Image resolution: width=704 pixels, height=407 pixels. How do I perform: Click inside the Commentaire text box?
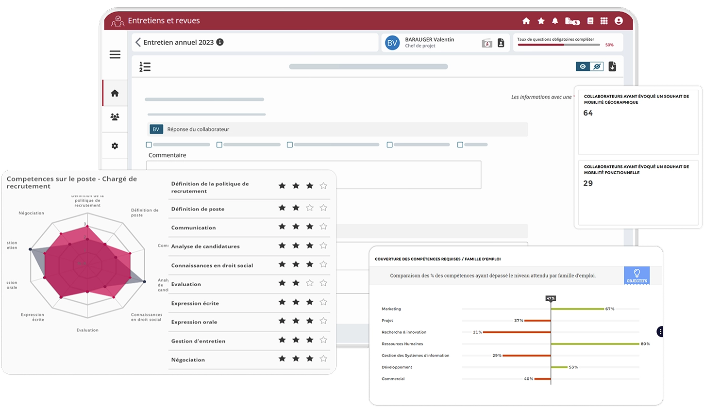pyautogui.click(x=314, y=175)
